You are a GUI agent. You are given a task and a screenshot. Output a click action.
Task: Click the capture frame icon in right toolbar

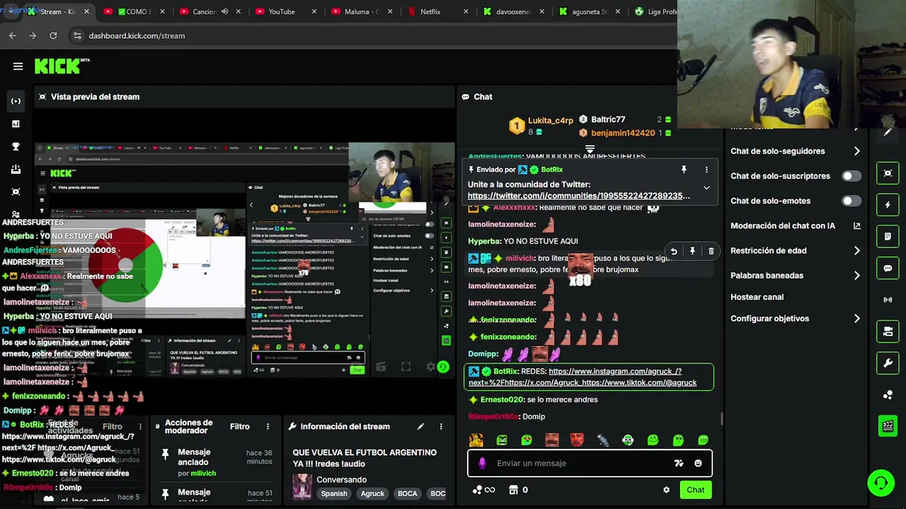(x=888, y=173)
